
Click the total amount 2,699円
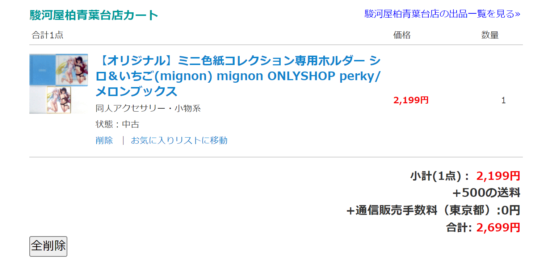498,227
